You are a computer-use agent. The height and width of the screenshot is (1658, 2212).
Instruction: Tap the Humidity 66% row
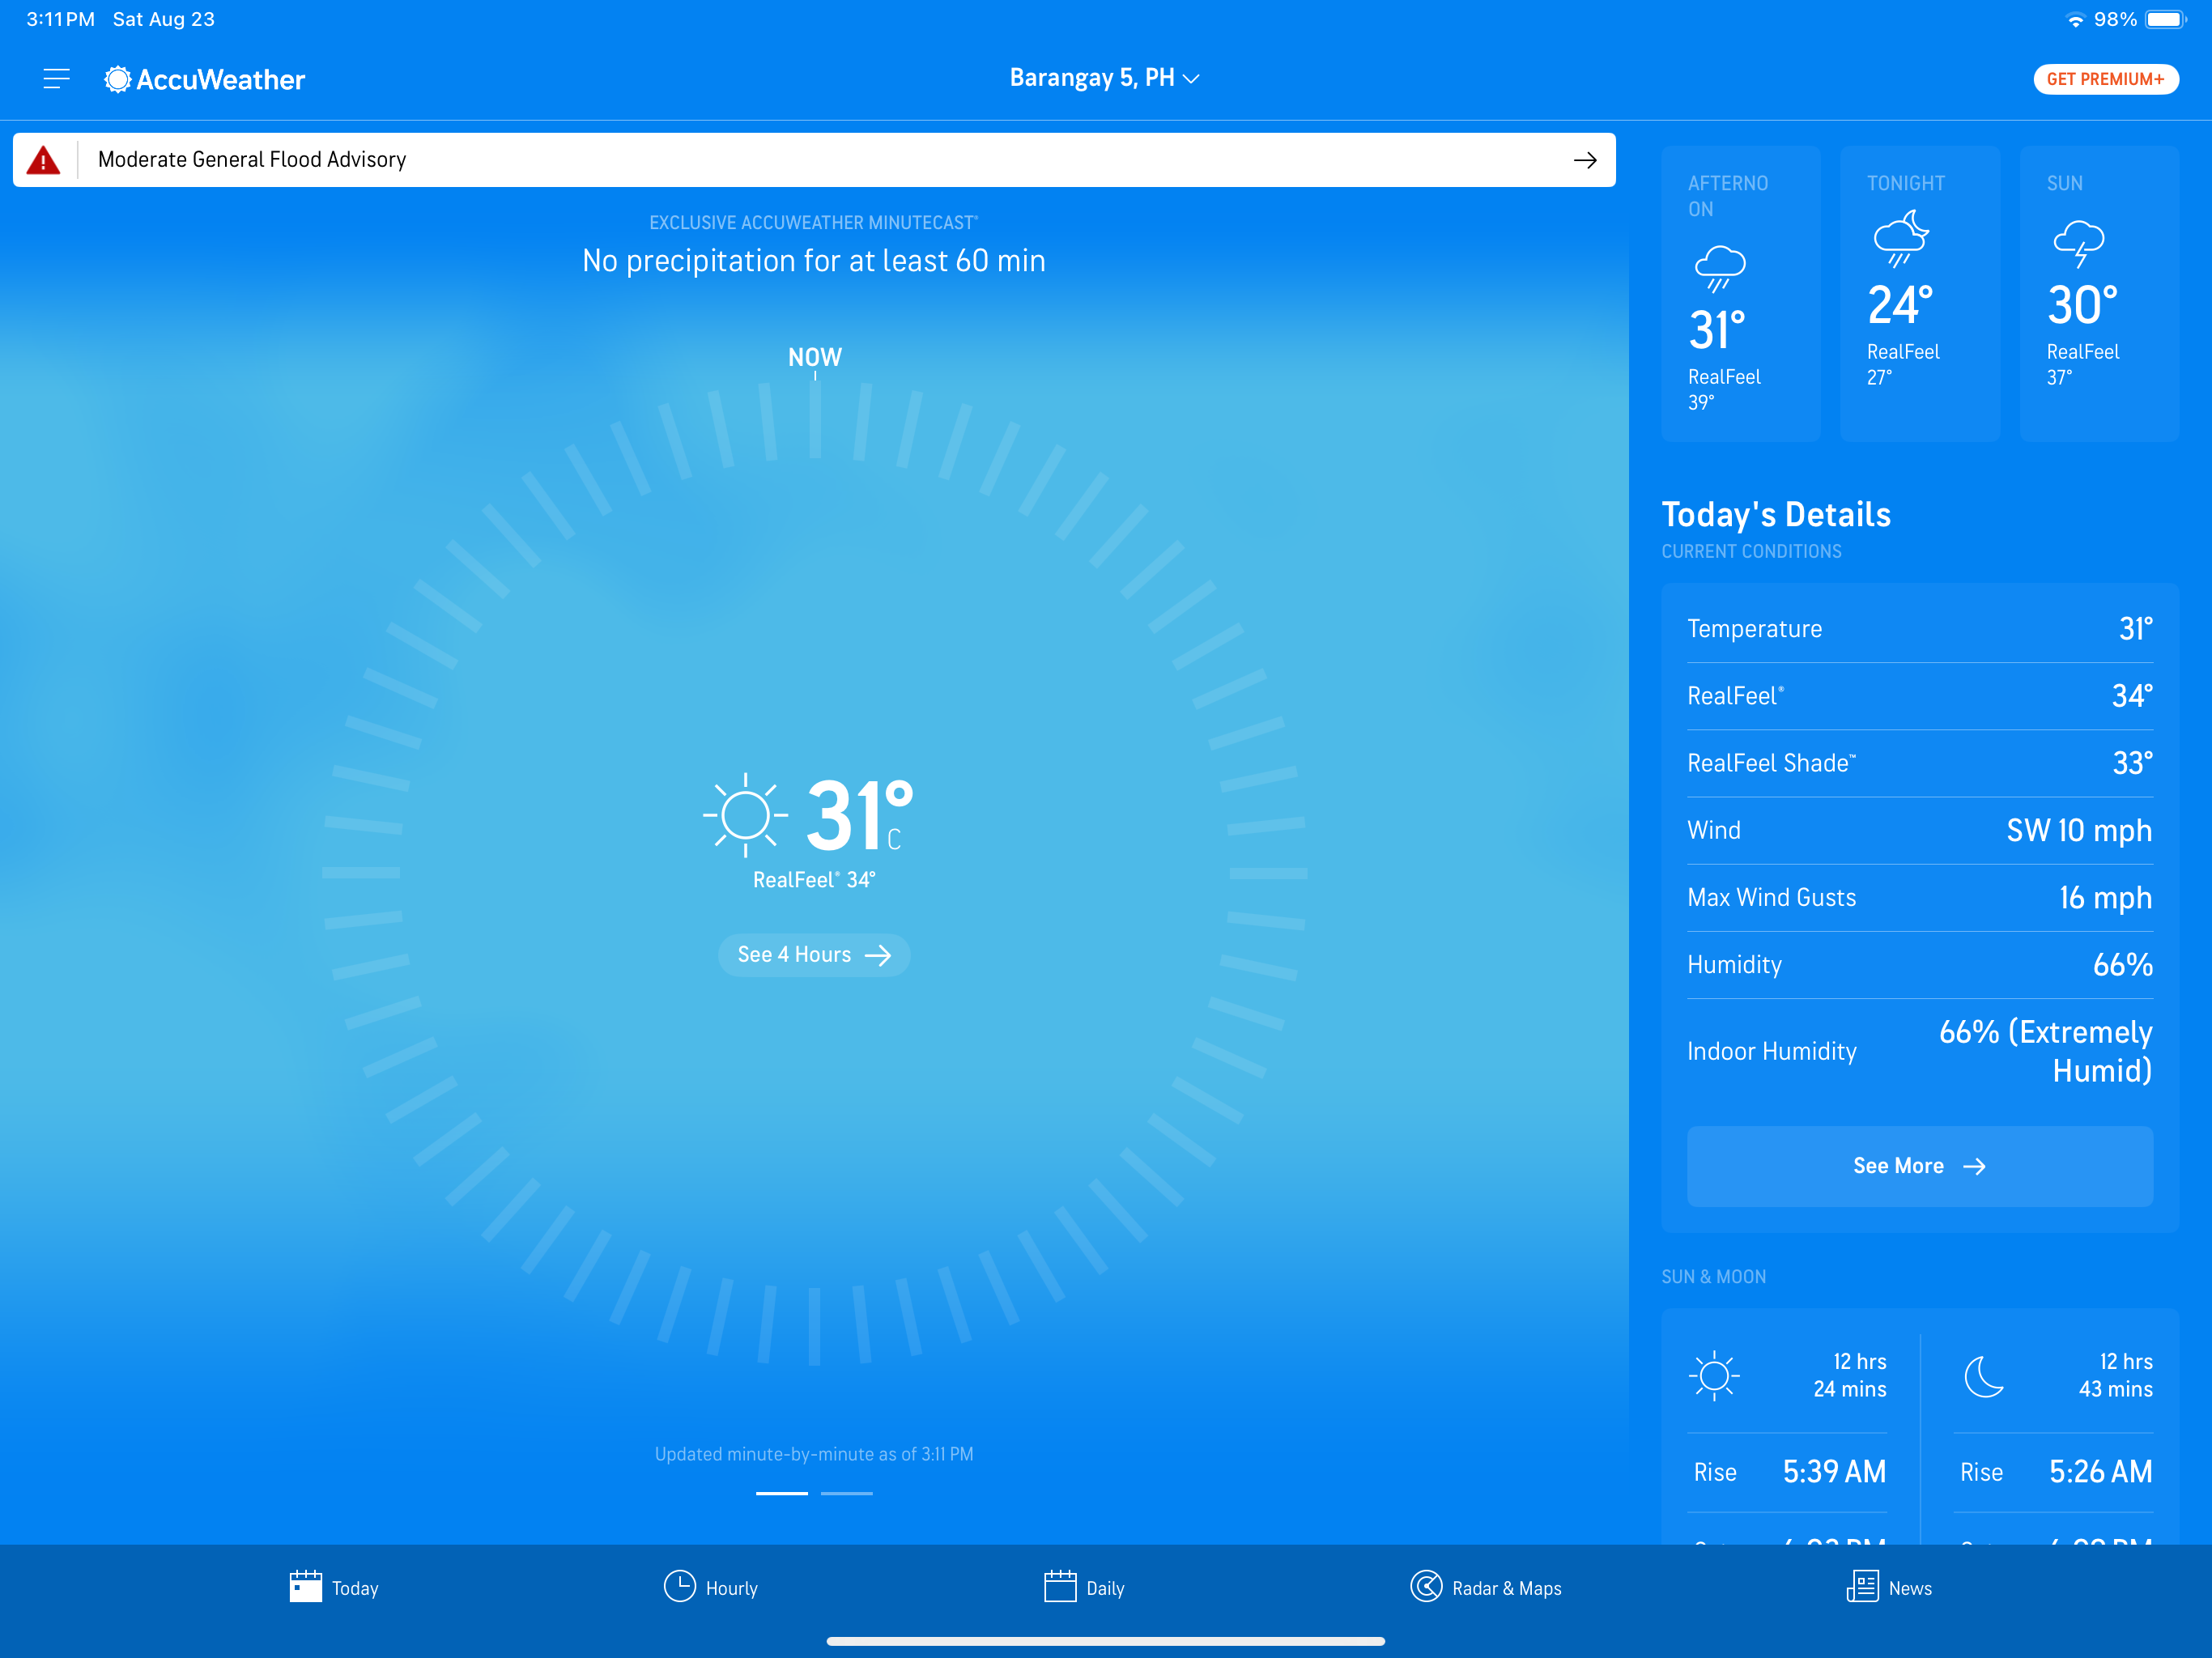click(1920, 965)
